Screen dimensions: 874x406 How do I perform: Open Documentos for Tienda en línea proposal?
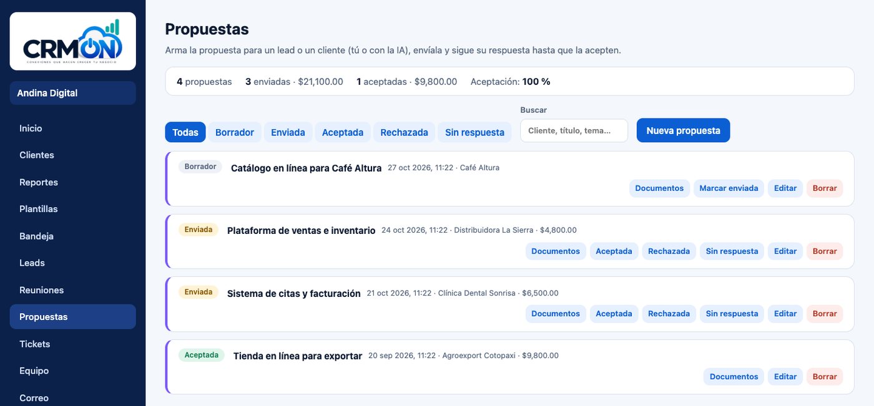click(734, 377)
